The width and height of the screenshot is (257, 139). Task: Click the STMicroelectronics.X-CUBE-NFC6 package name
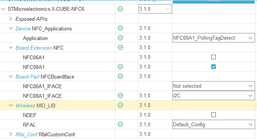point(46,9)
